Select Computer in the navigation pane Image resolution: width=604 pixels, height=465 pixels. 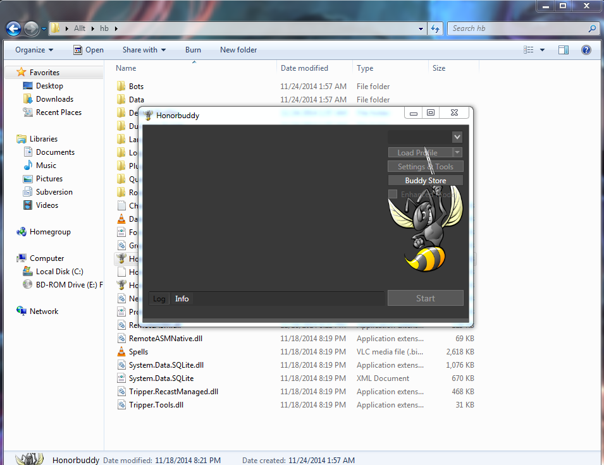pos(47,258)
